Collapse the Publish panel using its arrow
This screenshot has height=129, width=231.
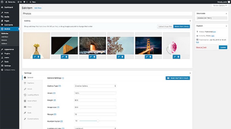[x=227, y=26]
